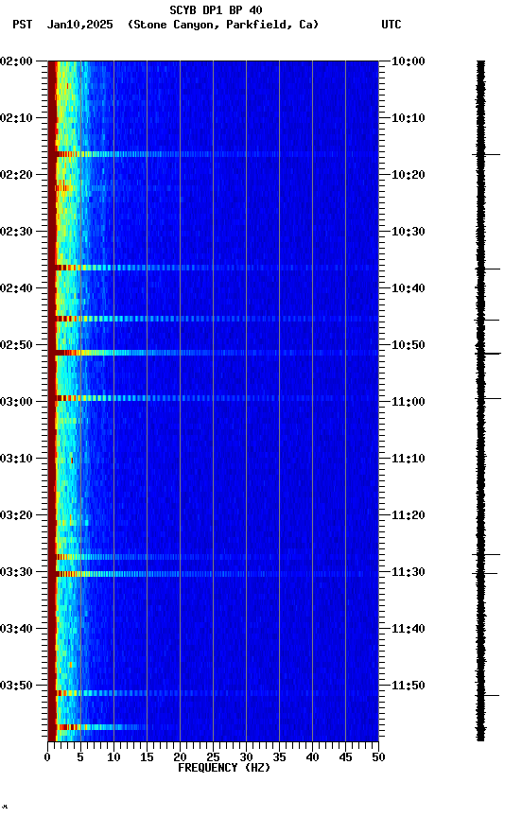Click the largest seismogram spike near 10:51
The height and width of the screenshot is (817, 522).
tap(488, 354)
